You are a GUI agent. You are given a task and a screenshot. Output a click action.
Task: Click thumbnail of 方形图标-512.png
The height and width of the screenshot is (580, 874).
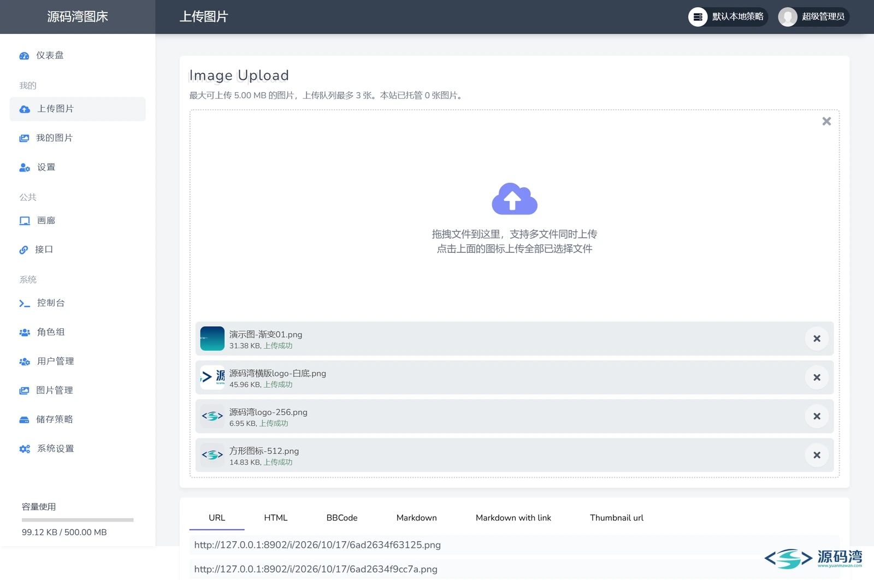pos(212,455)
